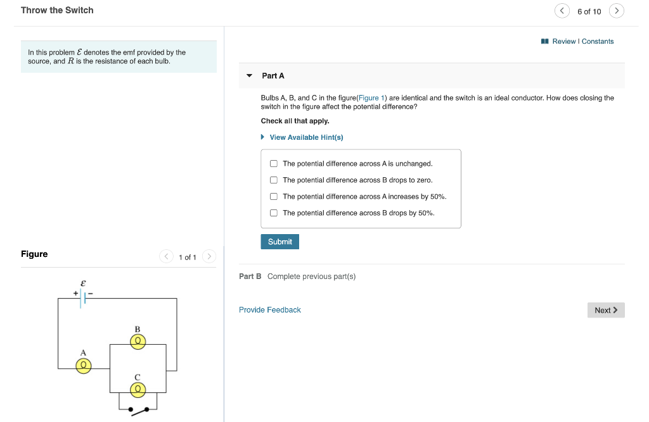Check 'potential difference across B drops to zero'
This screenshot has width=649, height=422.
[x=274, y=180]
